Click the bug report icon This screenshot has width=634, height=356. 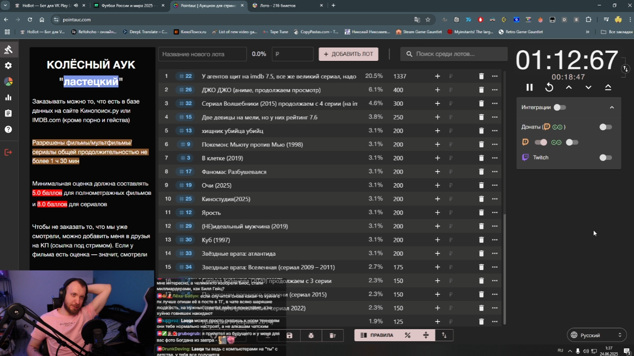(x=311, y=335)
